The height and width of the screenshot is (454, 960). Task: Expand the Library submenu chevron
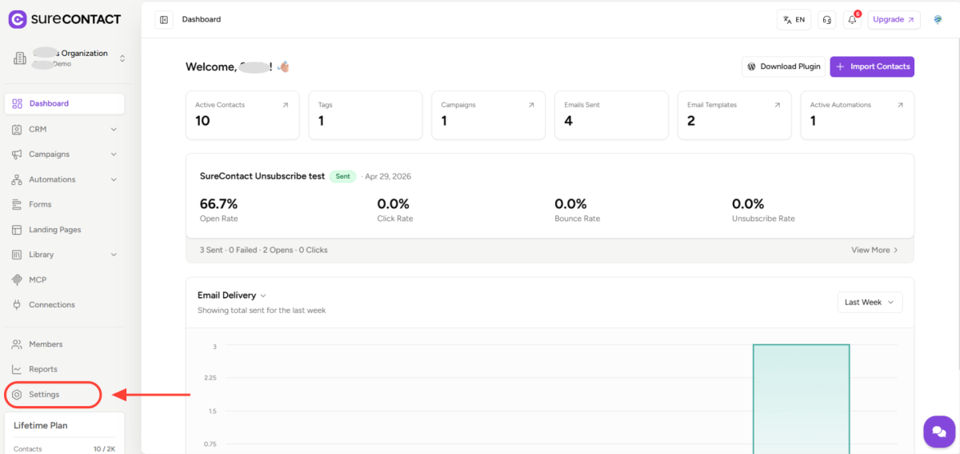click(x=114, y=255)
